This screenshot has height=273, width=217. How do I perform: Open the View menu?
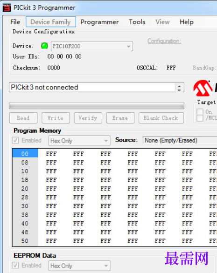162,22
